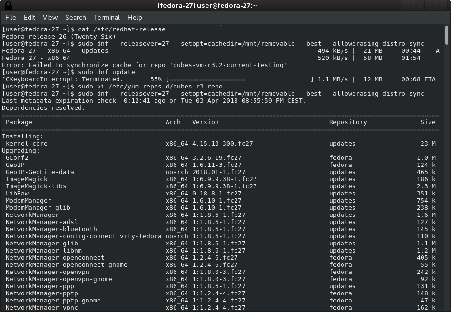Click the "Installing:" section label
451x312 pixels.
(x=23, y=136)
